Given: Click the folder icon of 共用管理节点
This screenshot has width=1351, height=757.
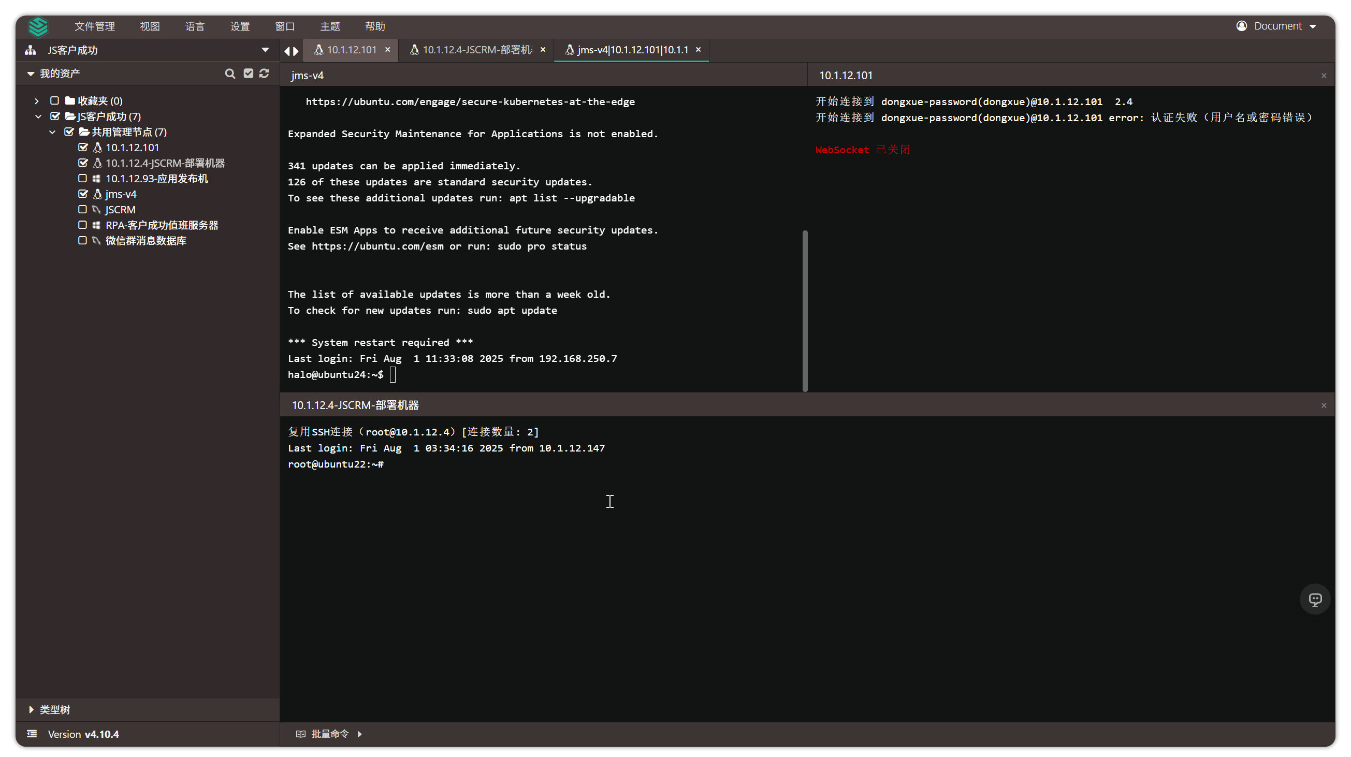Looking at the screenshot, I should click(x=84, y=132).
